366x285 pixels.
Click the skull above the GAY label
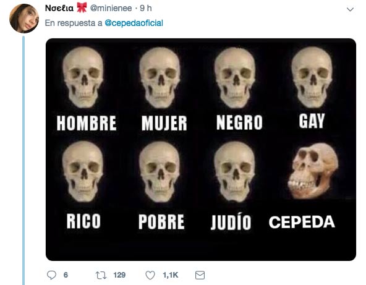[312, 77]
